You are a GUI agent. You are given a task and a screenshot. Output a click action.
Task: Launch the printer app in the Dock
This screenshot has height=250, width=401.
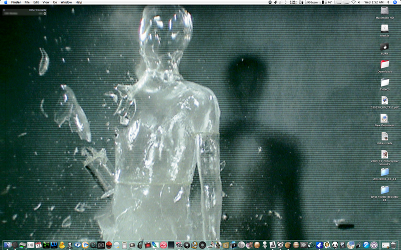coord(23,245)
